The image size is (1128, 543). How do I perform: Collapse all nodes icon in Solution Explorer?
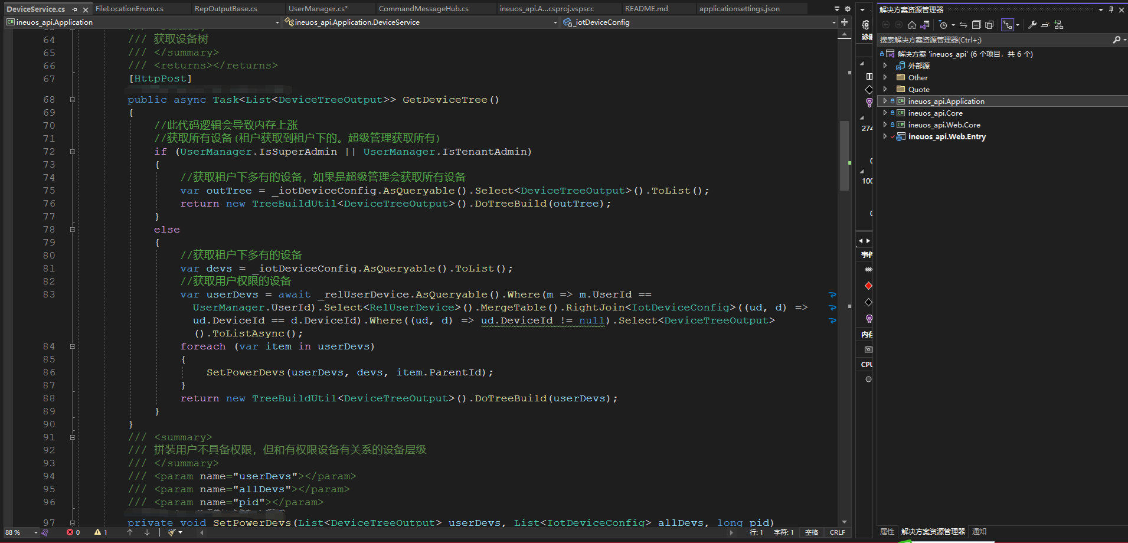pos(976,25)
